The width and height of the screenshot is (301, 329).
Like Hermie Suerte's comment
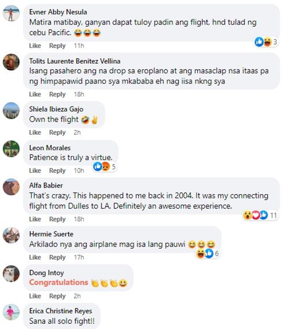click(x=35, y=257)
